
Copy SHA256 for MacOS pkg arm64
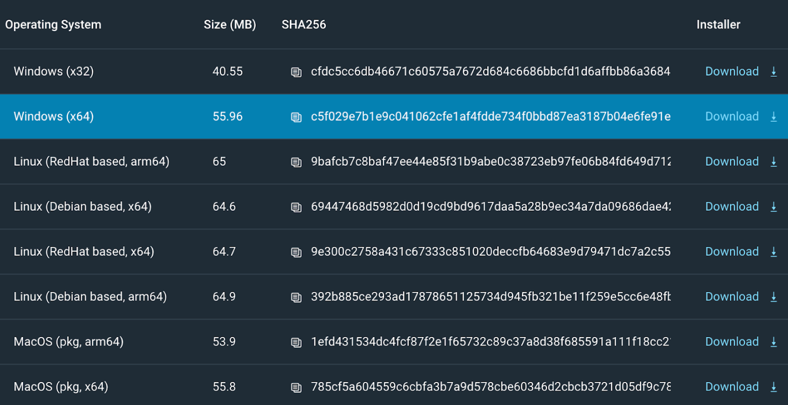pos(296,342)
